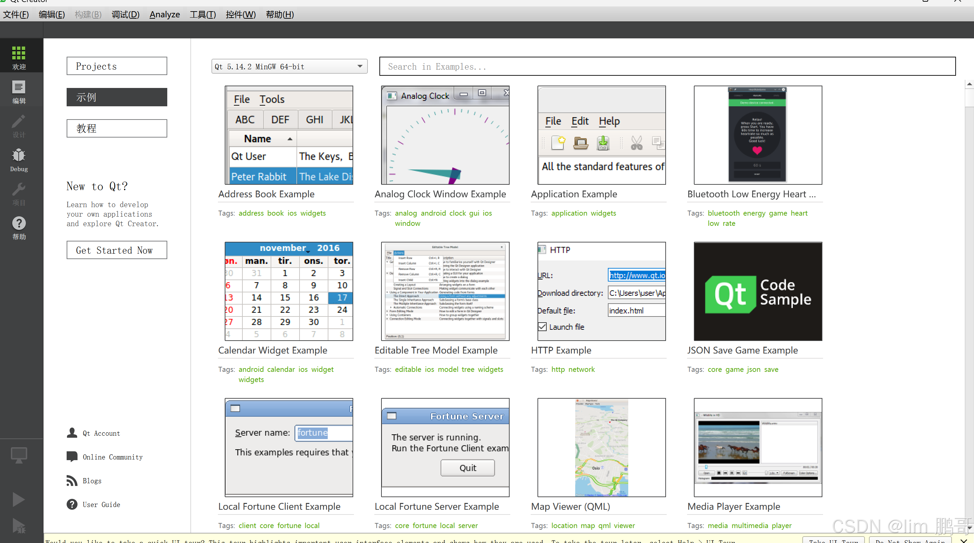The image size is (974, 543).
Task: Open the Qt Account link
Action: [101, 433]
